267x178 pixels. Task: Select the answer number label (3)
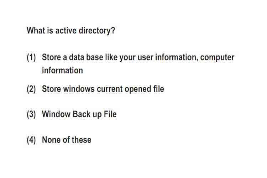[x=31, y=114]
